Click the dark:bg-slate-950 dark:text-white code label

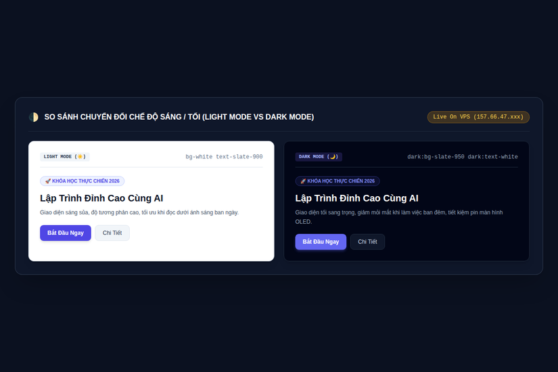(462, 157)
